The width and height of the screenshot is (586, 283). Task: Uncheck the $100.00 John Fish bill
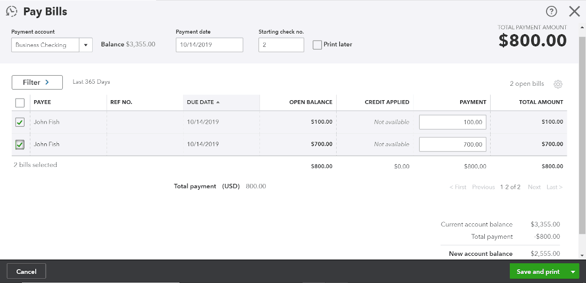tap(20, 122)
